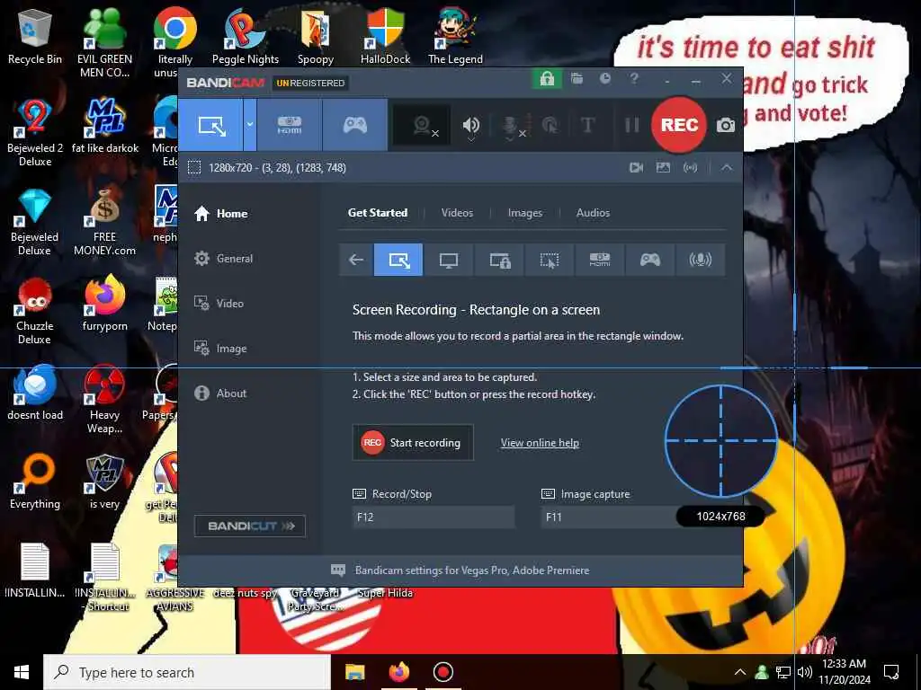Toggle the text overlay T icon
921x690 pixels.
click(587, 125)
